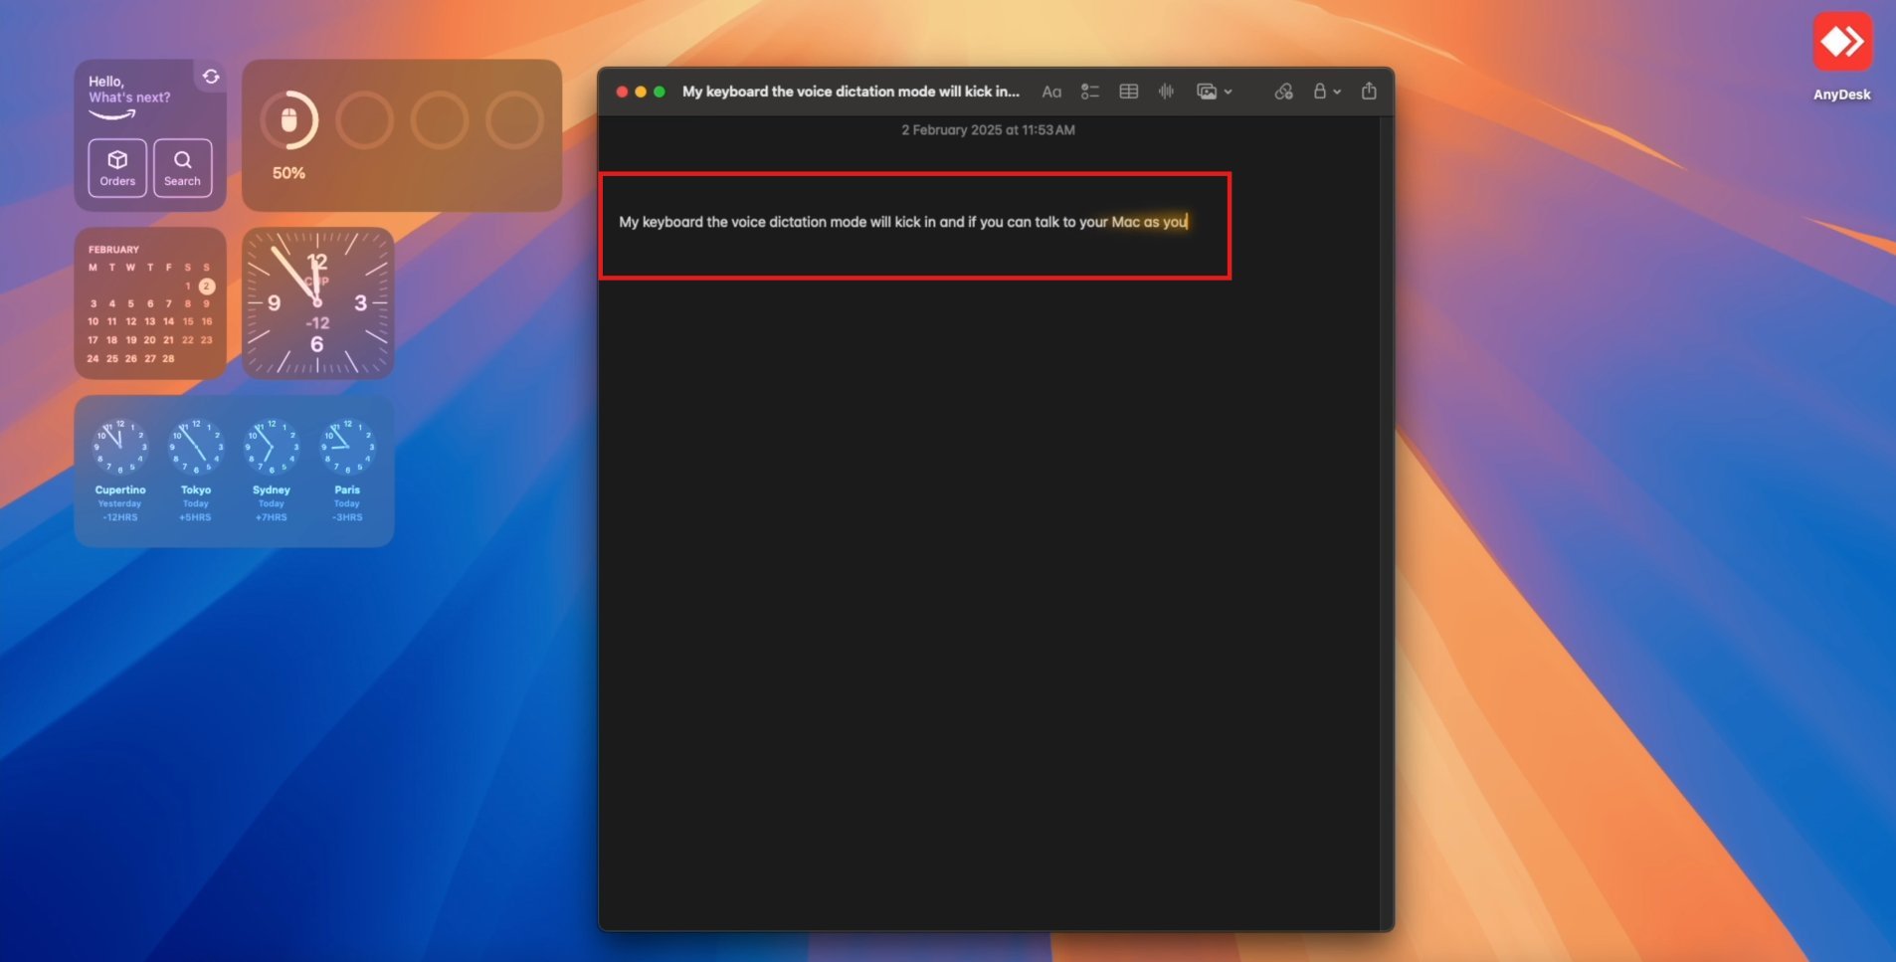Screen dimensions: 1896x962
Task: Open Search in the Amazon widget
Action: 182,168
